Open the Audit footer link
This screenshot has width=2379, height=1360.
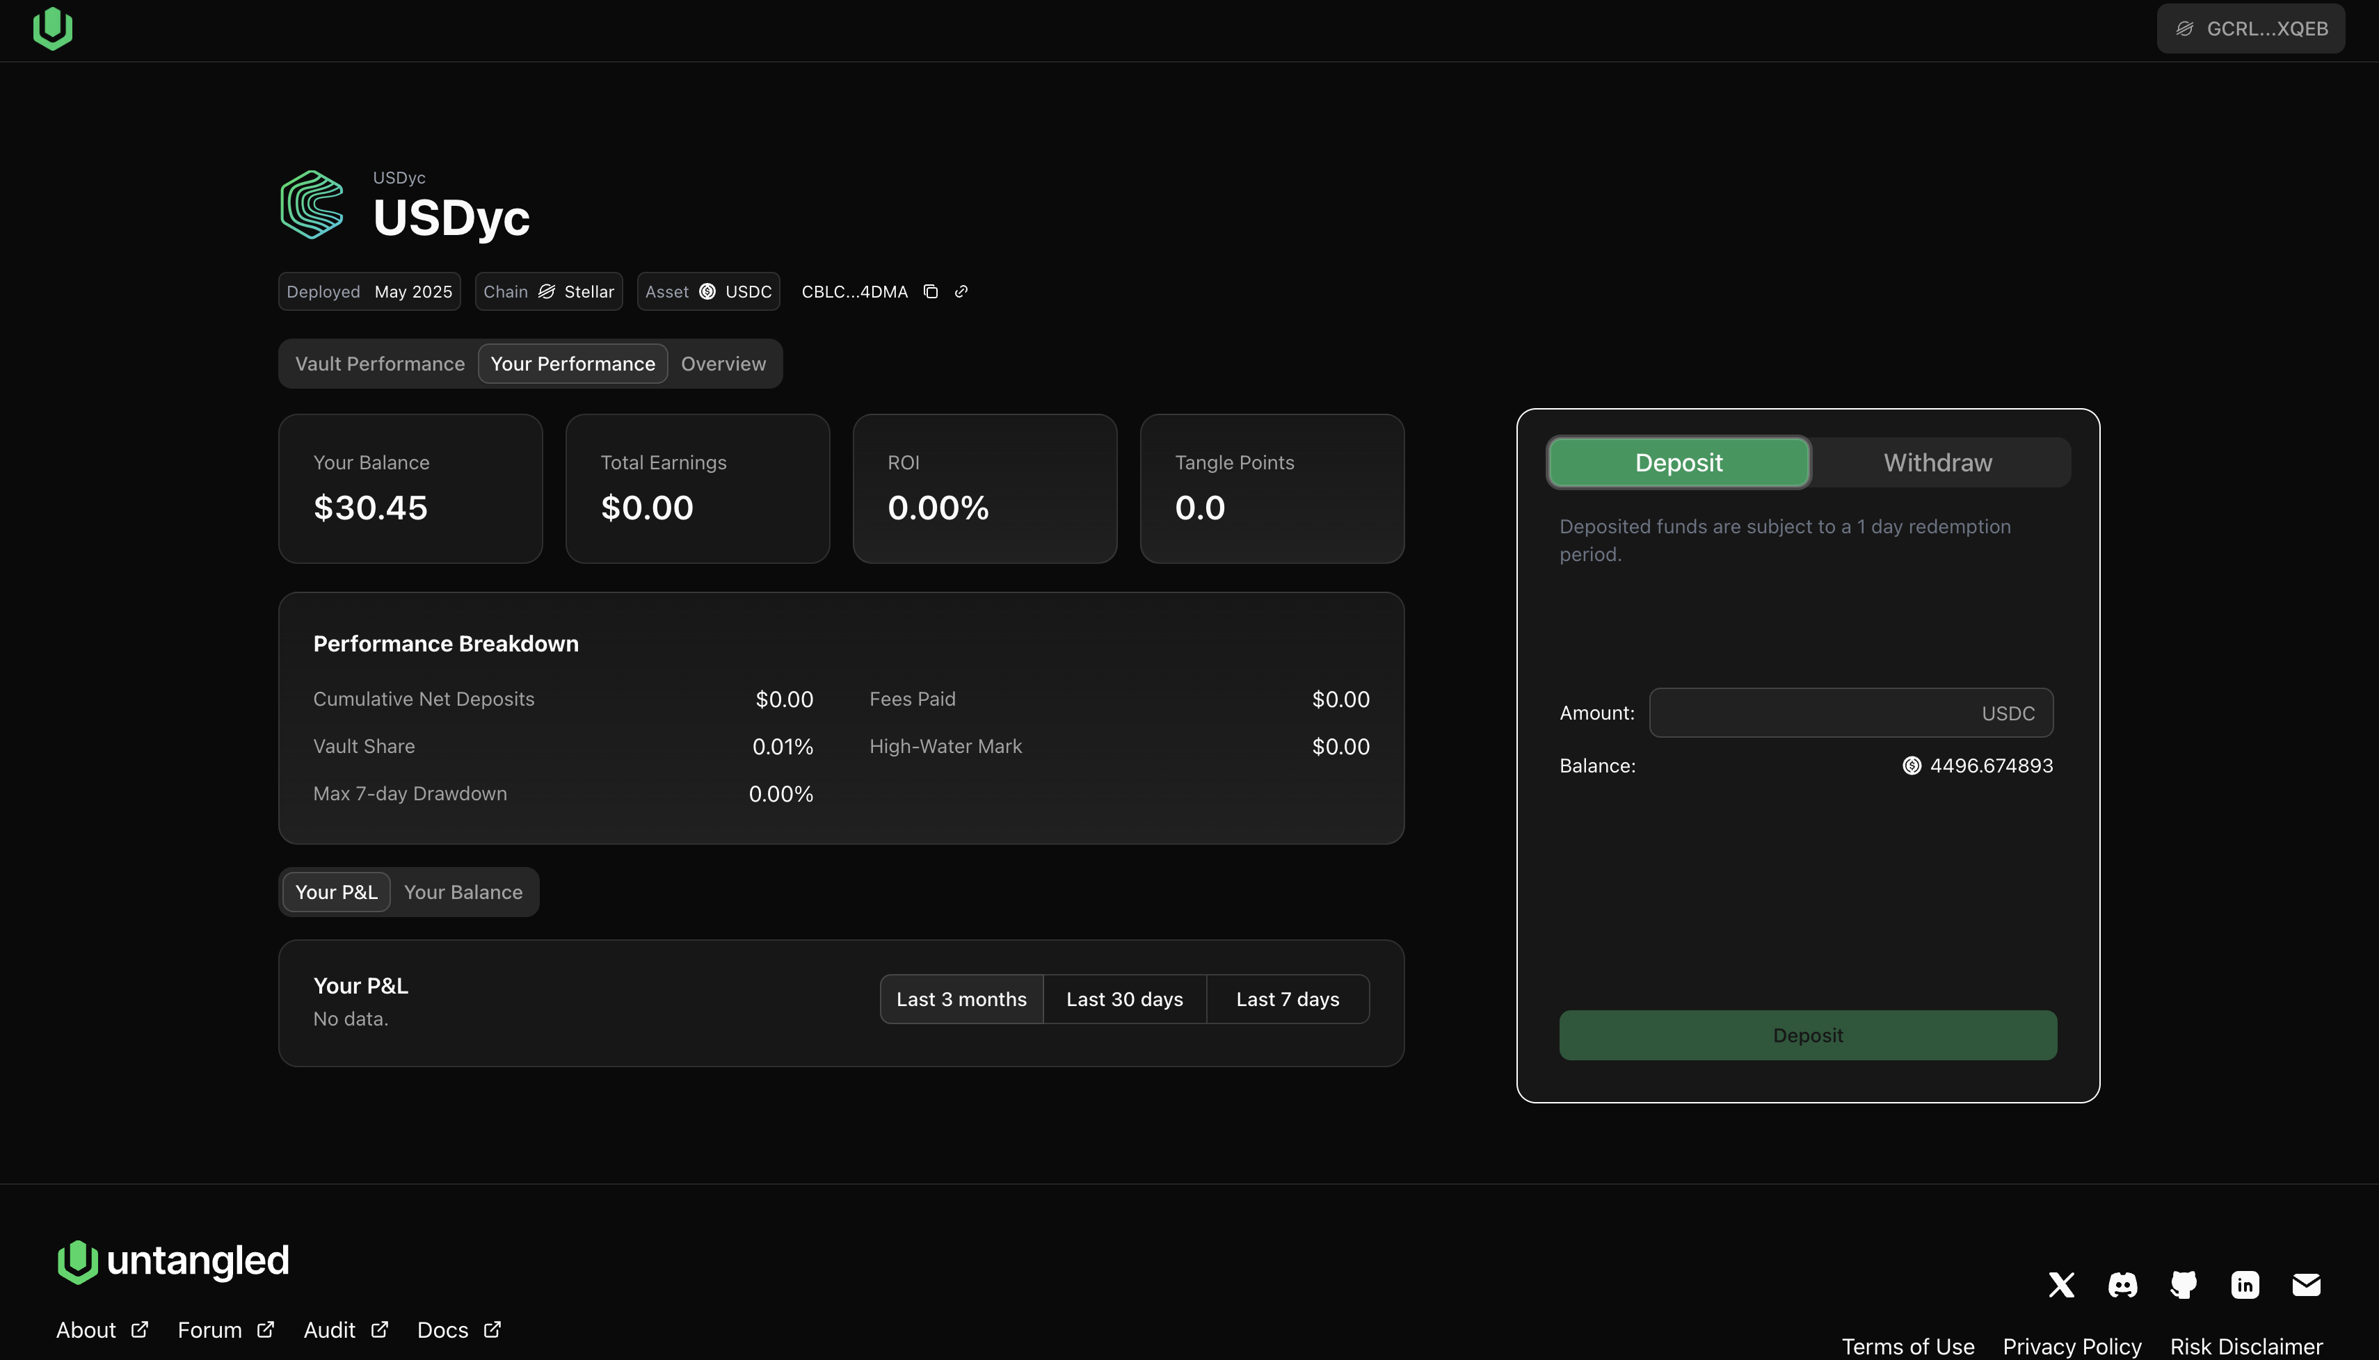(x=329, y=1330)
